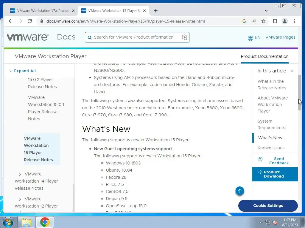Open the tab search dropdown
Image resolution: width=305 pixels, height=228 pixels.
click(266, 11)
